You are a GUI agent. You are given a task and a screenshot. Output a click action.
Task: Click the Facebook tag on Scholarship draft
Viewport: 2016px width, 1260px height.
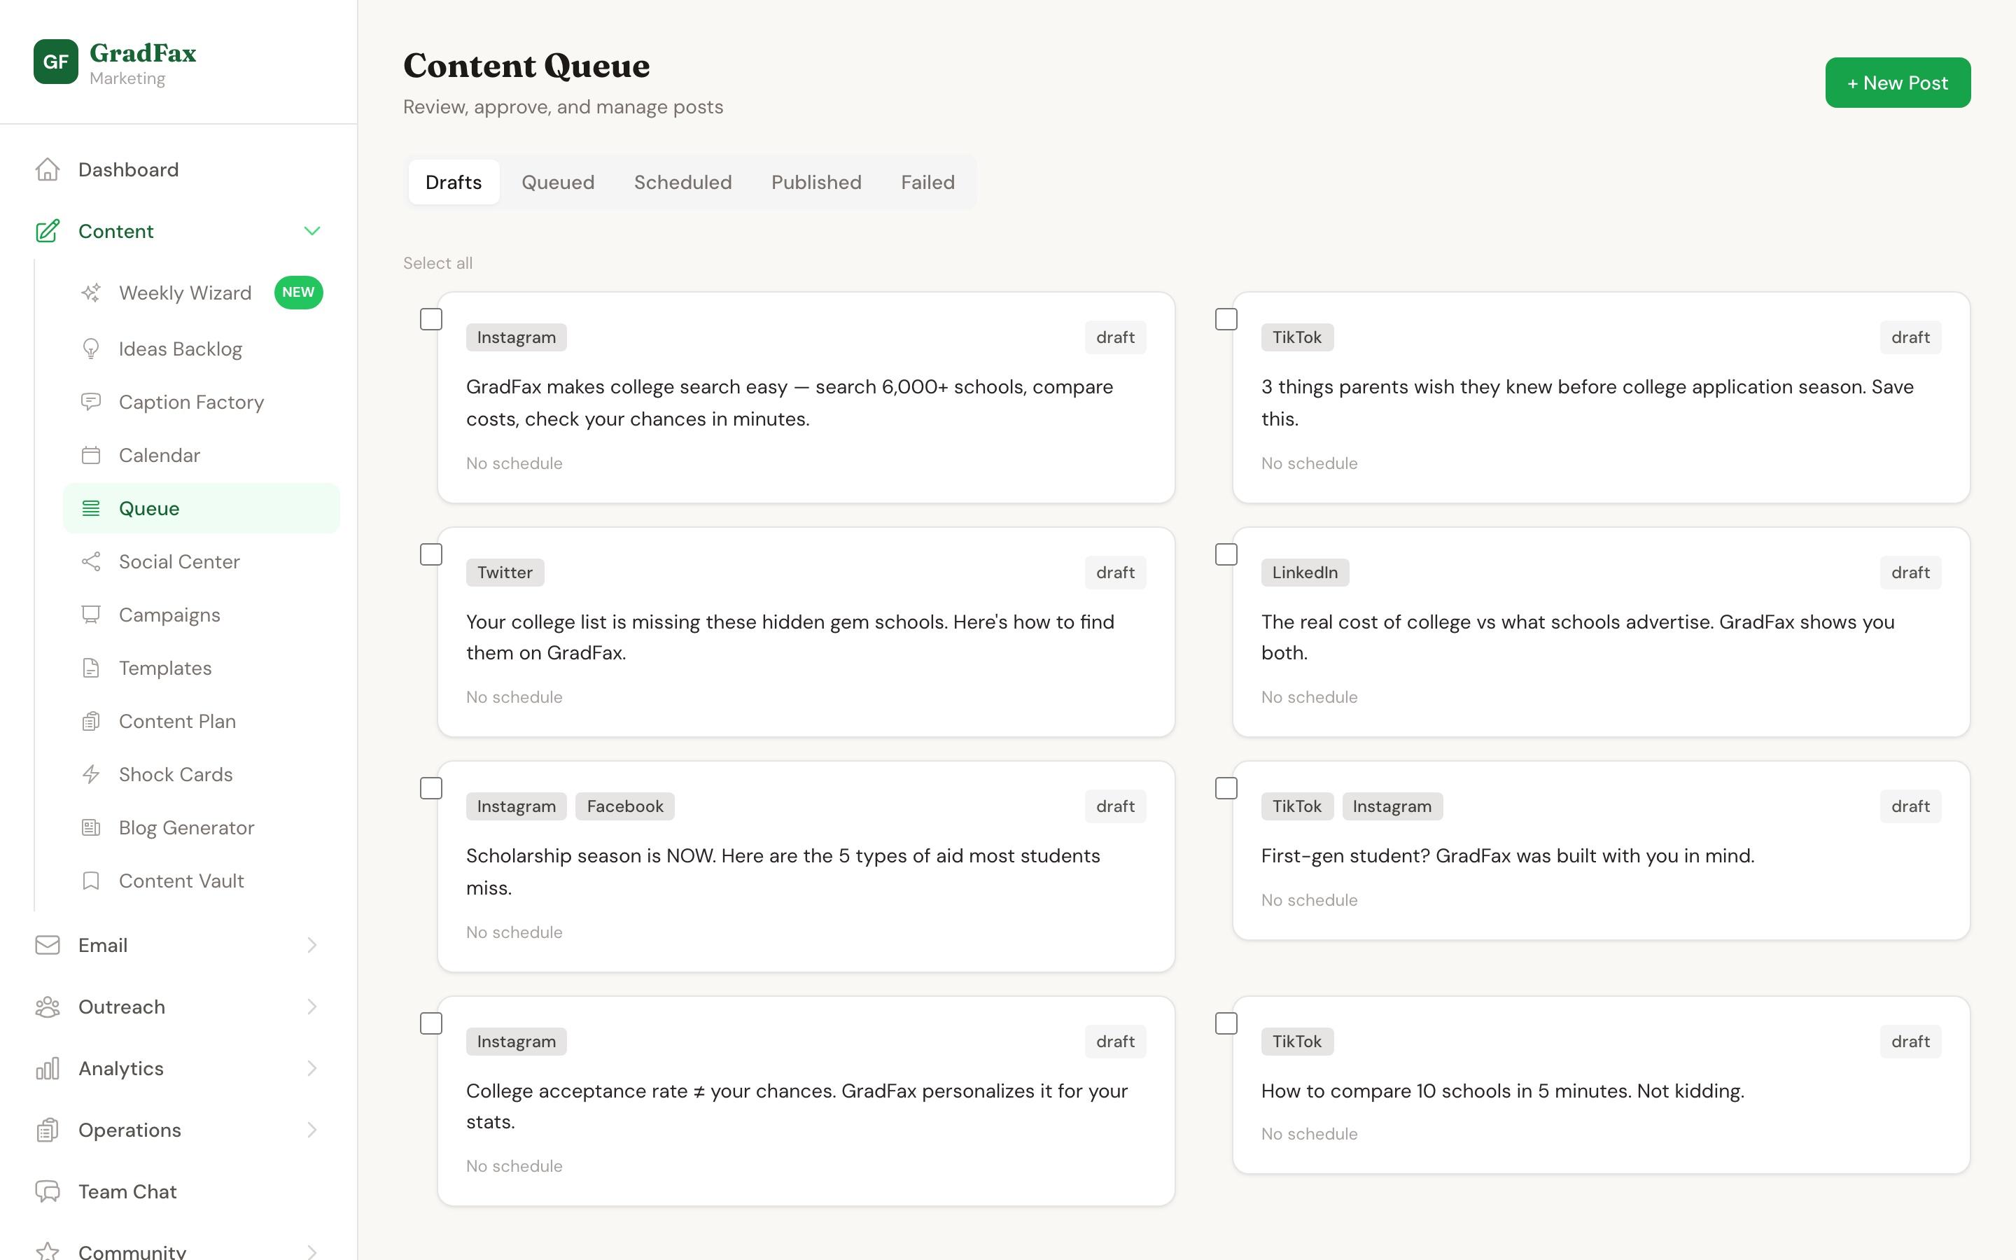(x=625, y=806)
